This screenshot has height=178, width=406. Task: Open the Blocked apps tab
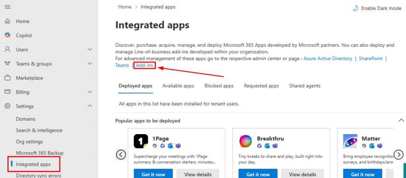point(219,86)
